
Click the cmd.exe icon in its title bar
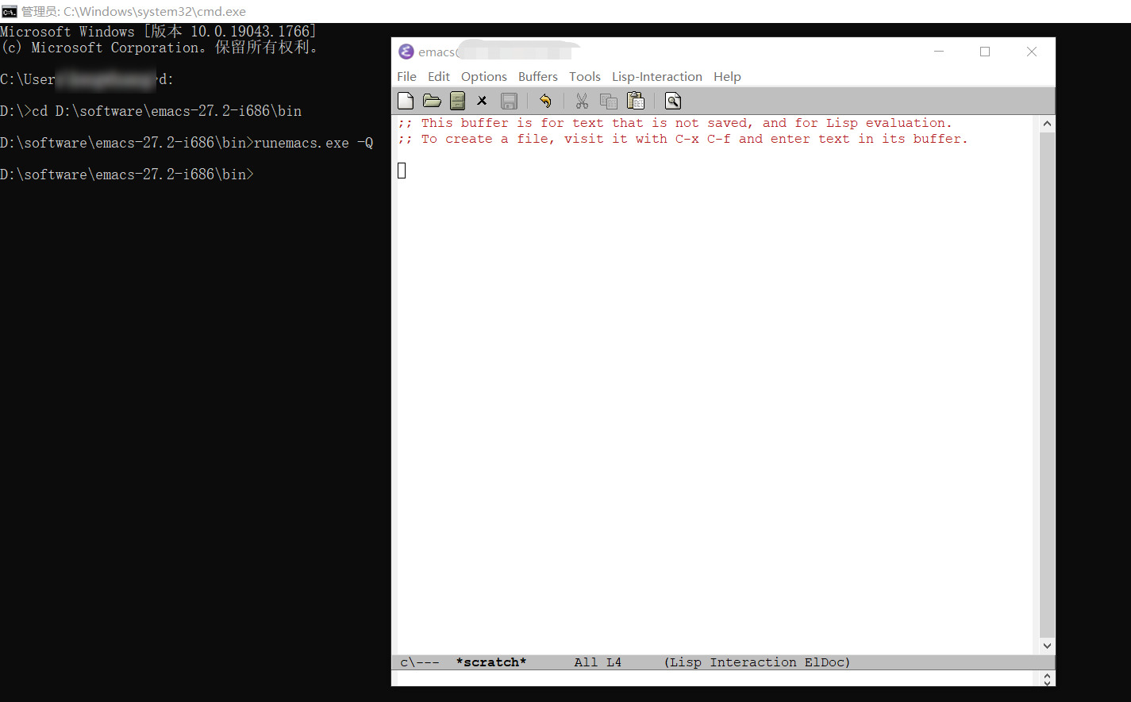(8, 11)
